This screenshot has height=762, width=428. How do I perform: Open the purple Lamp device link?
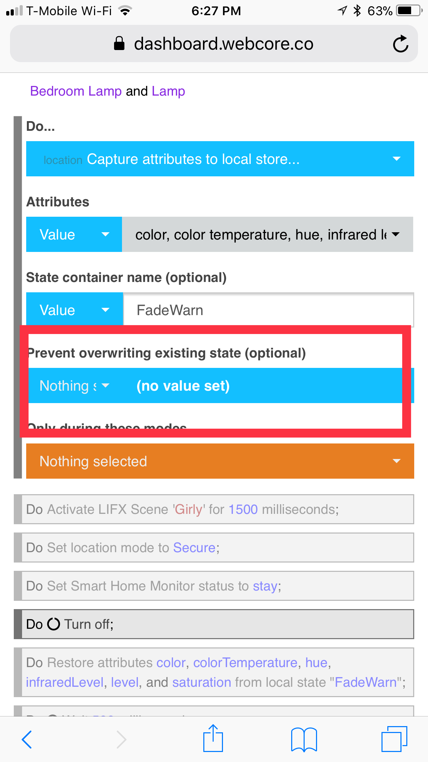click(169, 91)
